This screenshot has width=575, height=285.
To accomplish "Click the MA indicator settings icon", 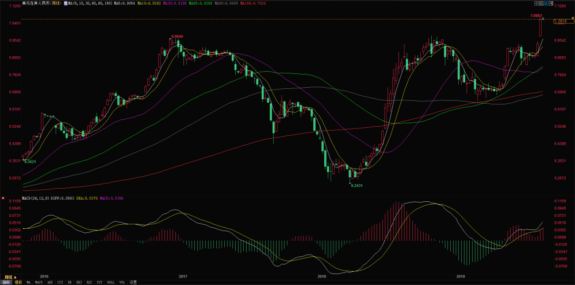I will pos(66,3).
